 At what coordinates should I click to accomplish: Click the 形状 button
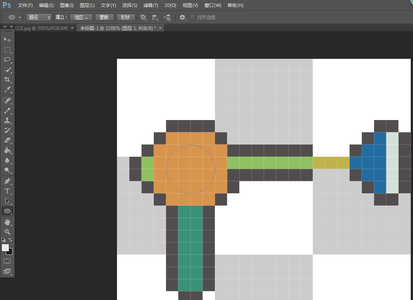126,17
